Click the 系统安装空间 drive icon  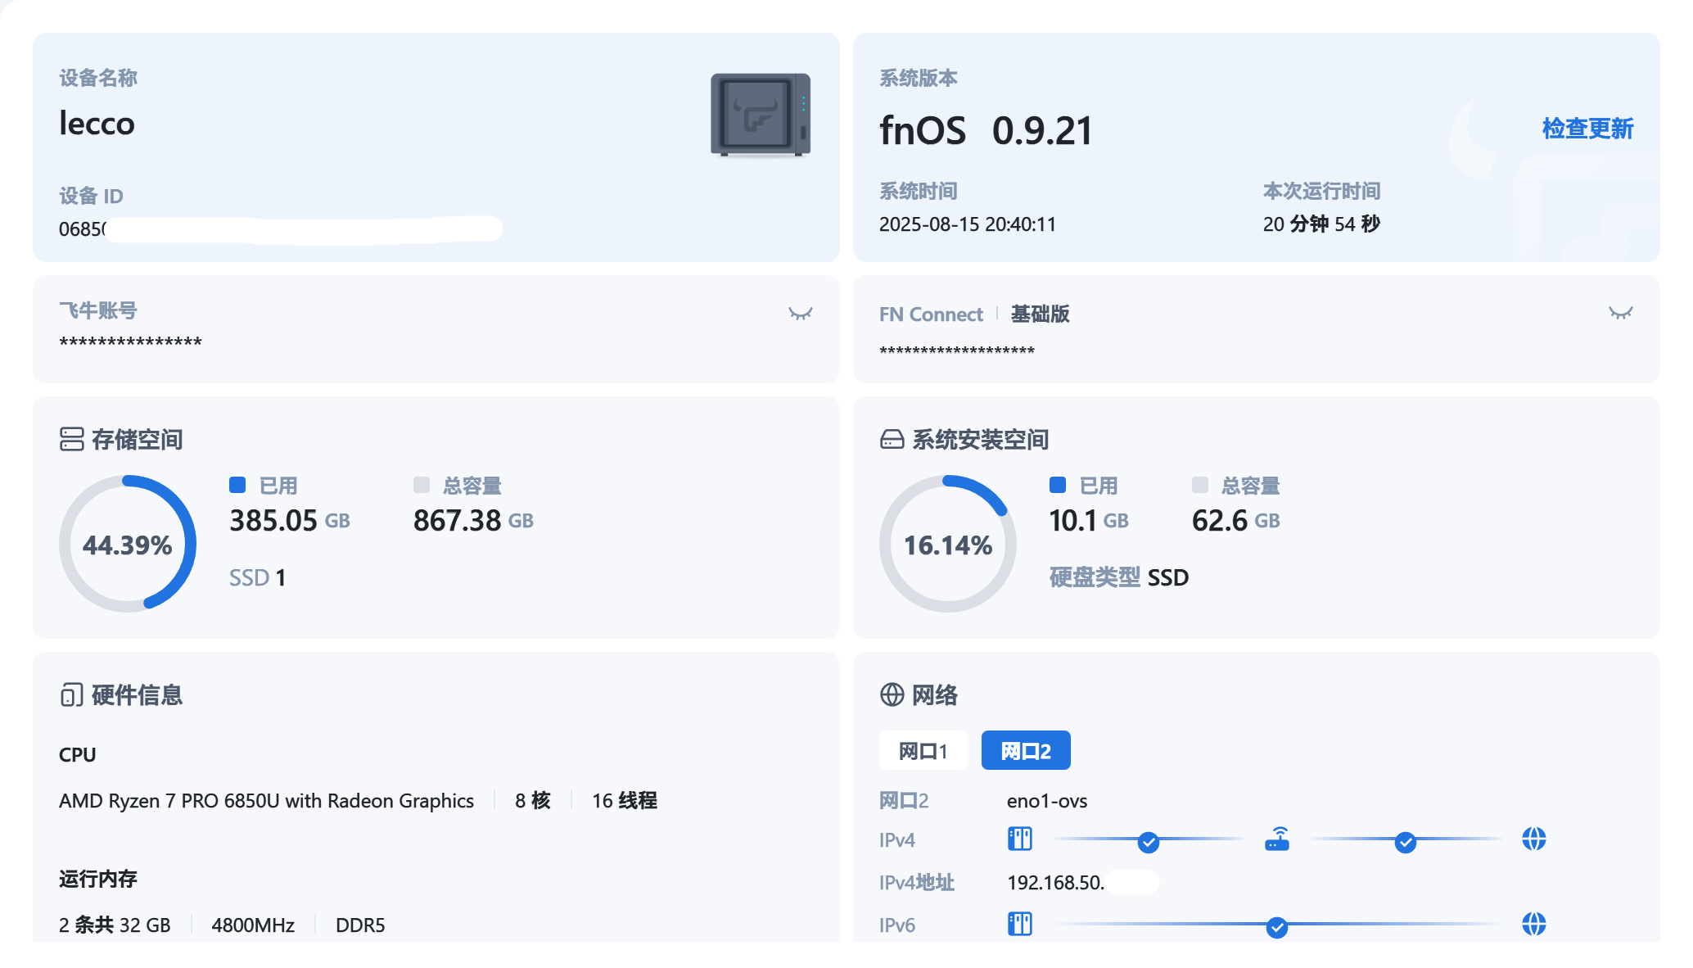pos(892,440)
